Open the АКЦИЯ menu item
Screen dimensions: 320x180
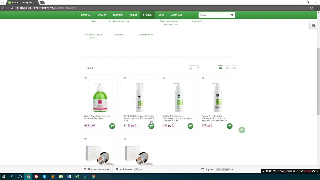133,15
